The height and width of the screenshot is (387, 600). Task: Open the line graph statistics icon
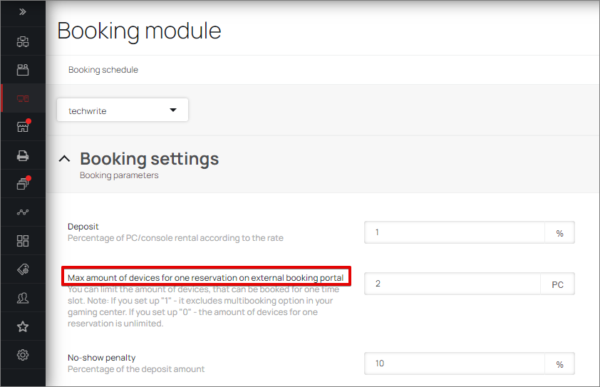23,212
